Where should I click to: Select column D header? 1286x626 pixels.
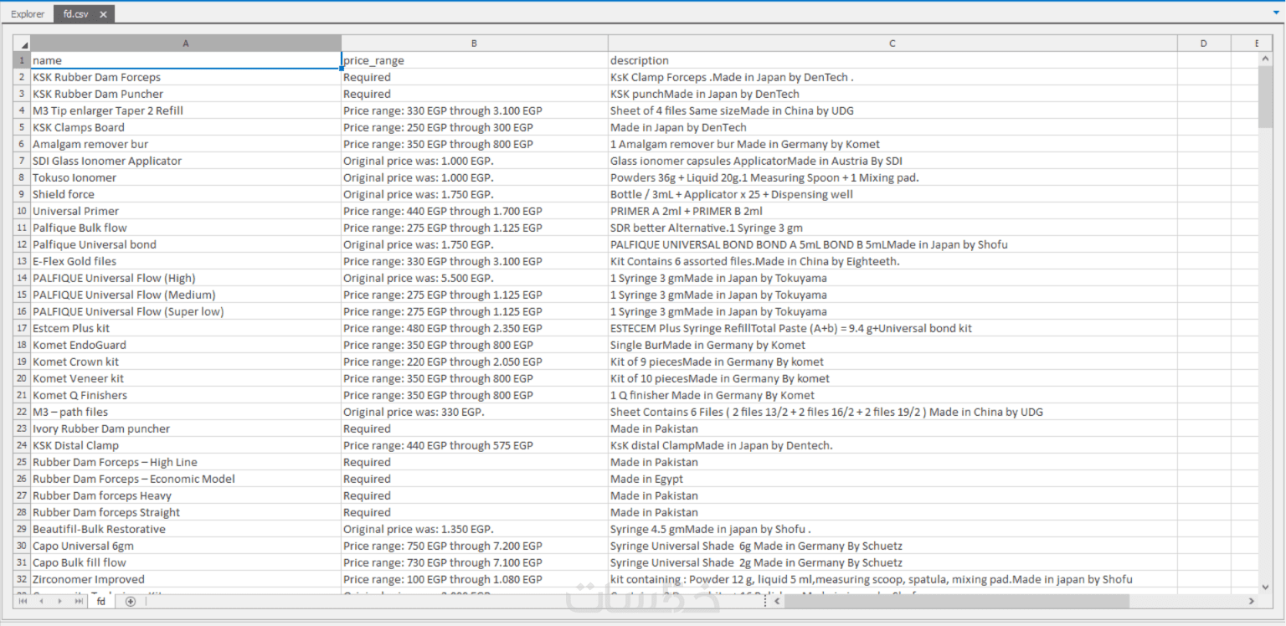1204,44
